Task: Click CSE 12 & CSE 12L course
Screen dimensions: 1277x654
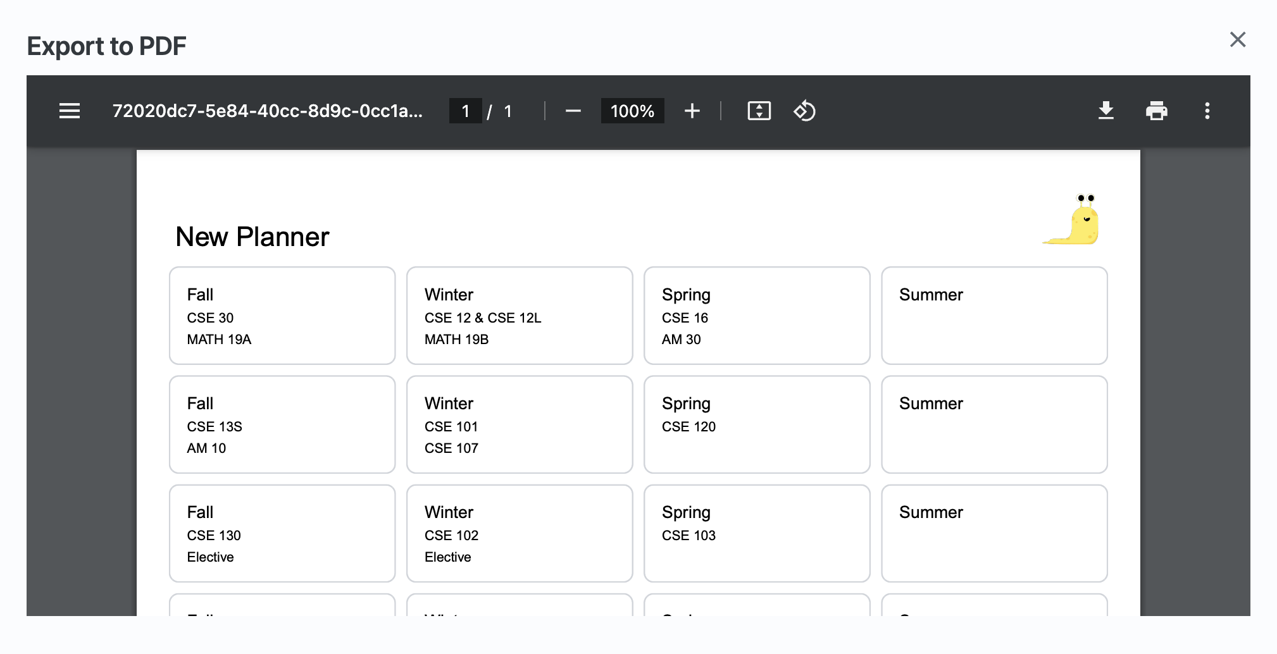Action: click(x=483, y=318)
